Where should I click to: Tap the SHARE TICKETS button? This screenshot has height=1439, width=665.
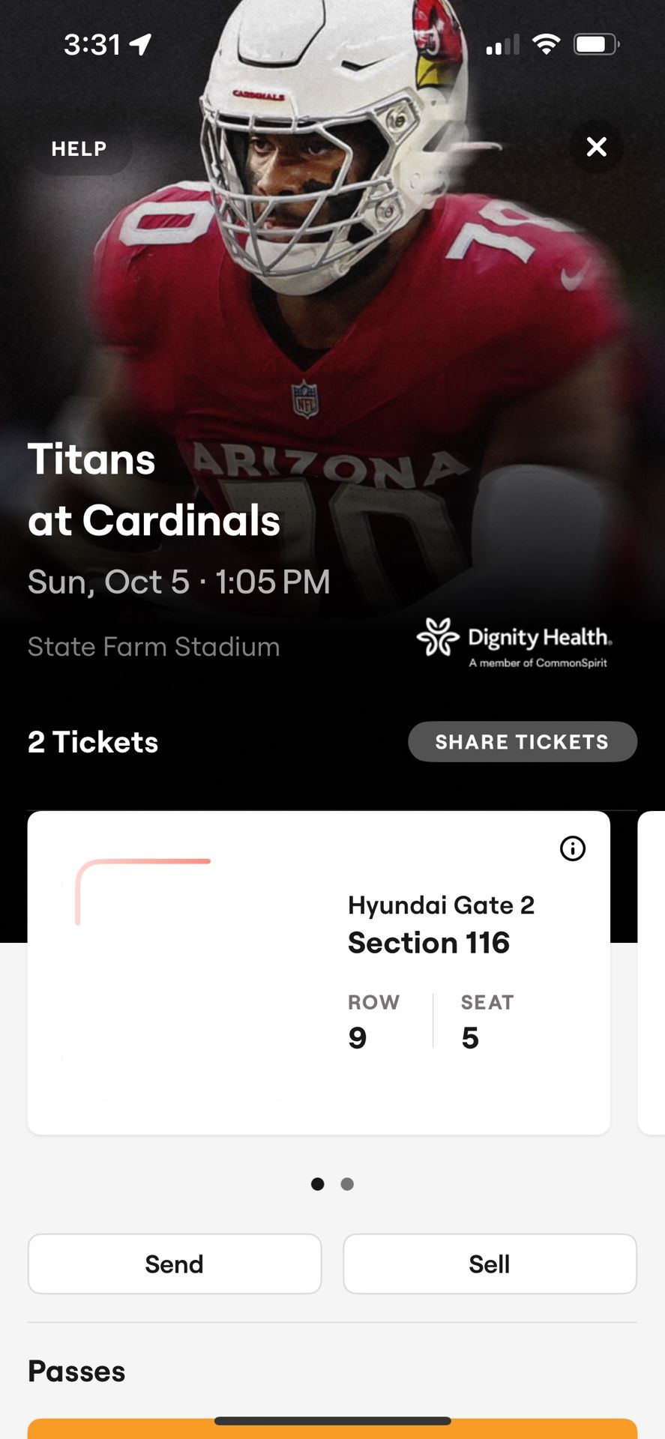point(522,742)
